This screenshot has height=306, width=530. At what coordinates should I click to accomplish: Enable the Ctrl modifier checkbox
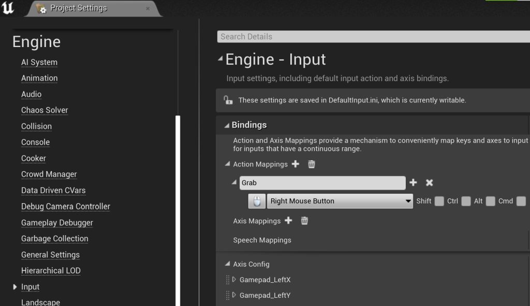pyautogui.click(x=466, y=201)
